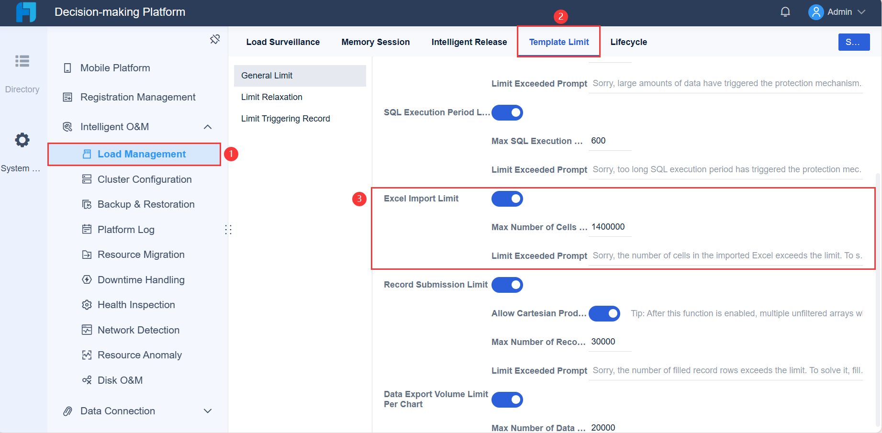Switch to the Memory Session tab
This screenshot has height=433, width=882.
(x=375, y=42)
